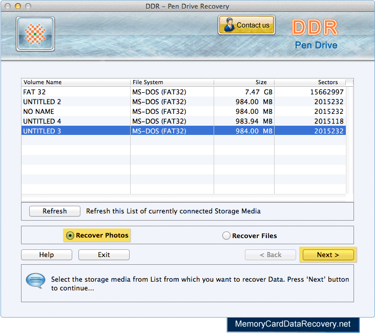Click the Exit button
Viewport: 375px width, 333px height.
pyautogui.click(x=104, y=254)
